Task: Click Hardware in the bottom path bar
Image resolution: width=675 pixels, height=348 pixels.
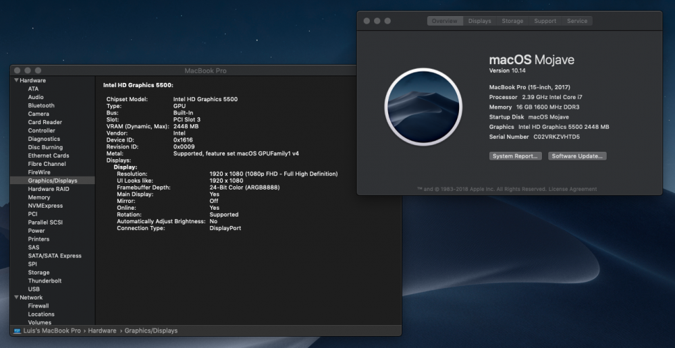Action: (103, 330)
